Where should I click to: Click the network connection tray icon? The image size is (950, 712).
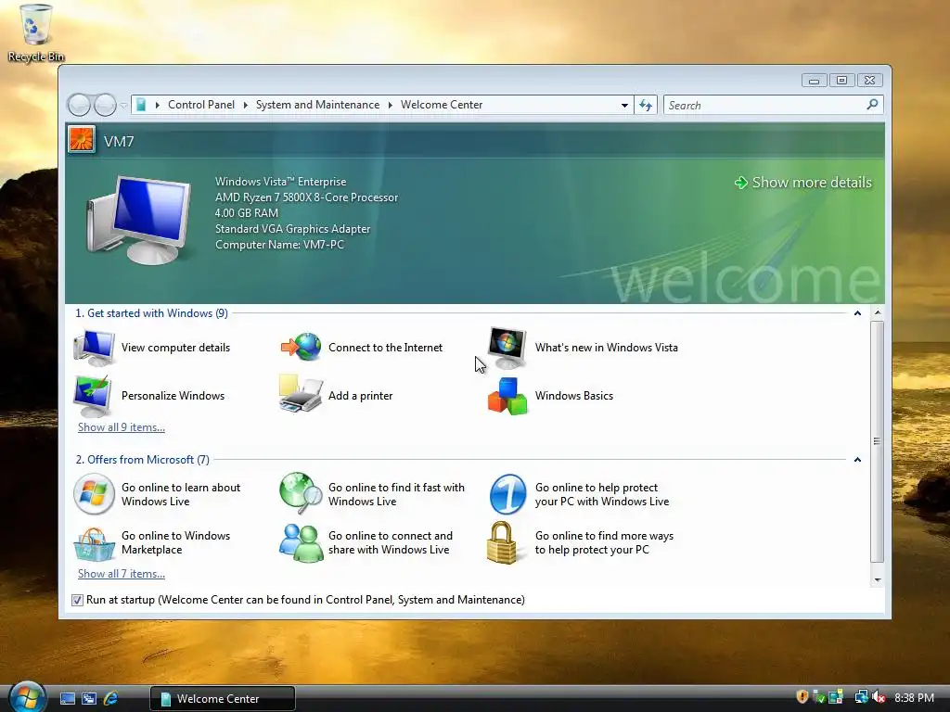(x=860, y=697)
